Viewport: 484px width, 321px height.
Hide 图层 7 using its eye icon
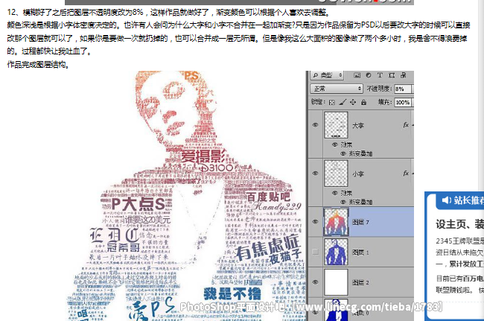315,222
